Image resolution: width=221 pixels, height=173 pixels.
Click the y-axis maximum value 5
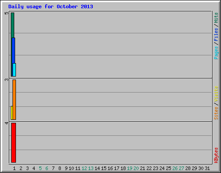click(x=6, y=13)
